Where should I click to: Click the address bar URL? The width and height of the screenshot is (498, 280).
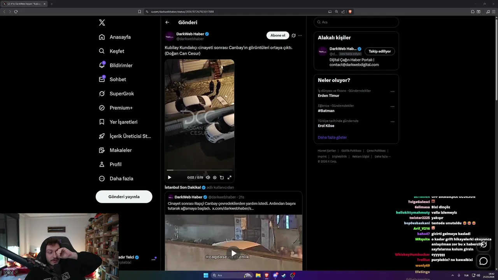pos(182,12)
